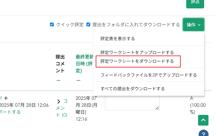Expand the コメント section arrow

[58, 101]
